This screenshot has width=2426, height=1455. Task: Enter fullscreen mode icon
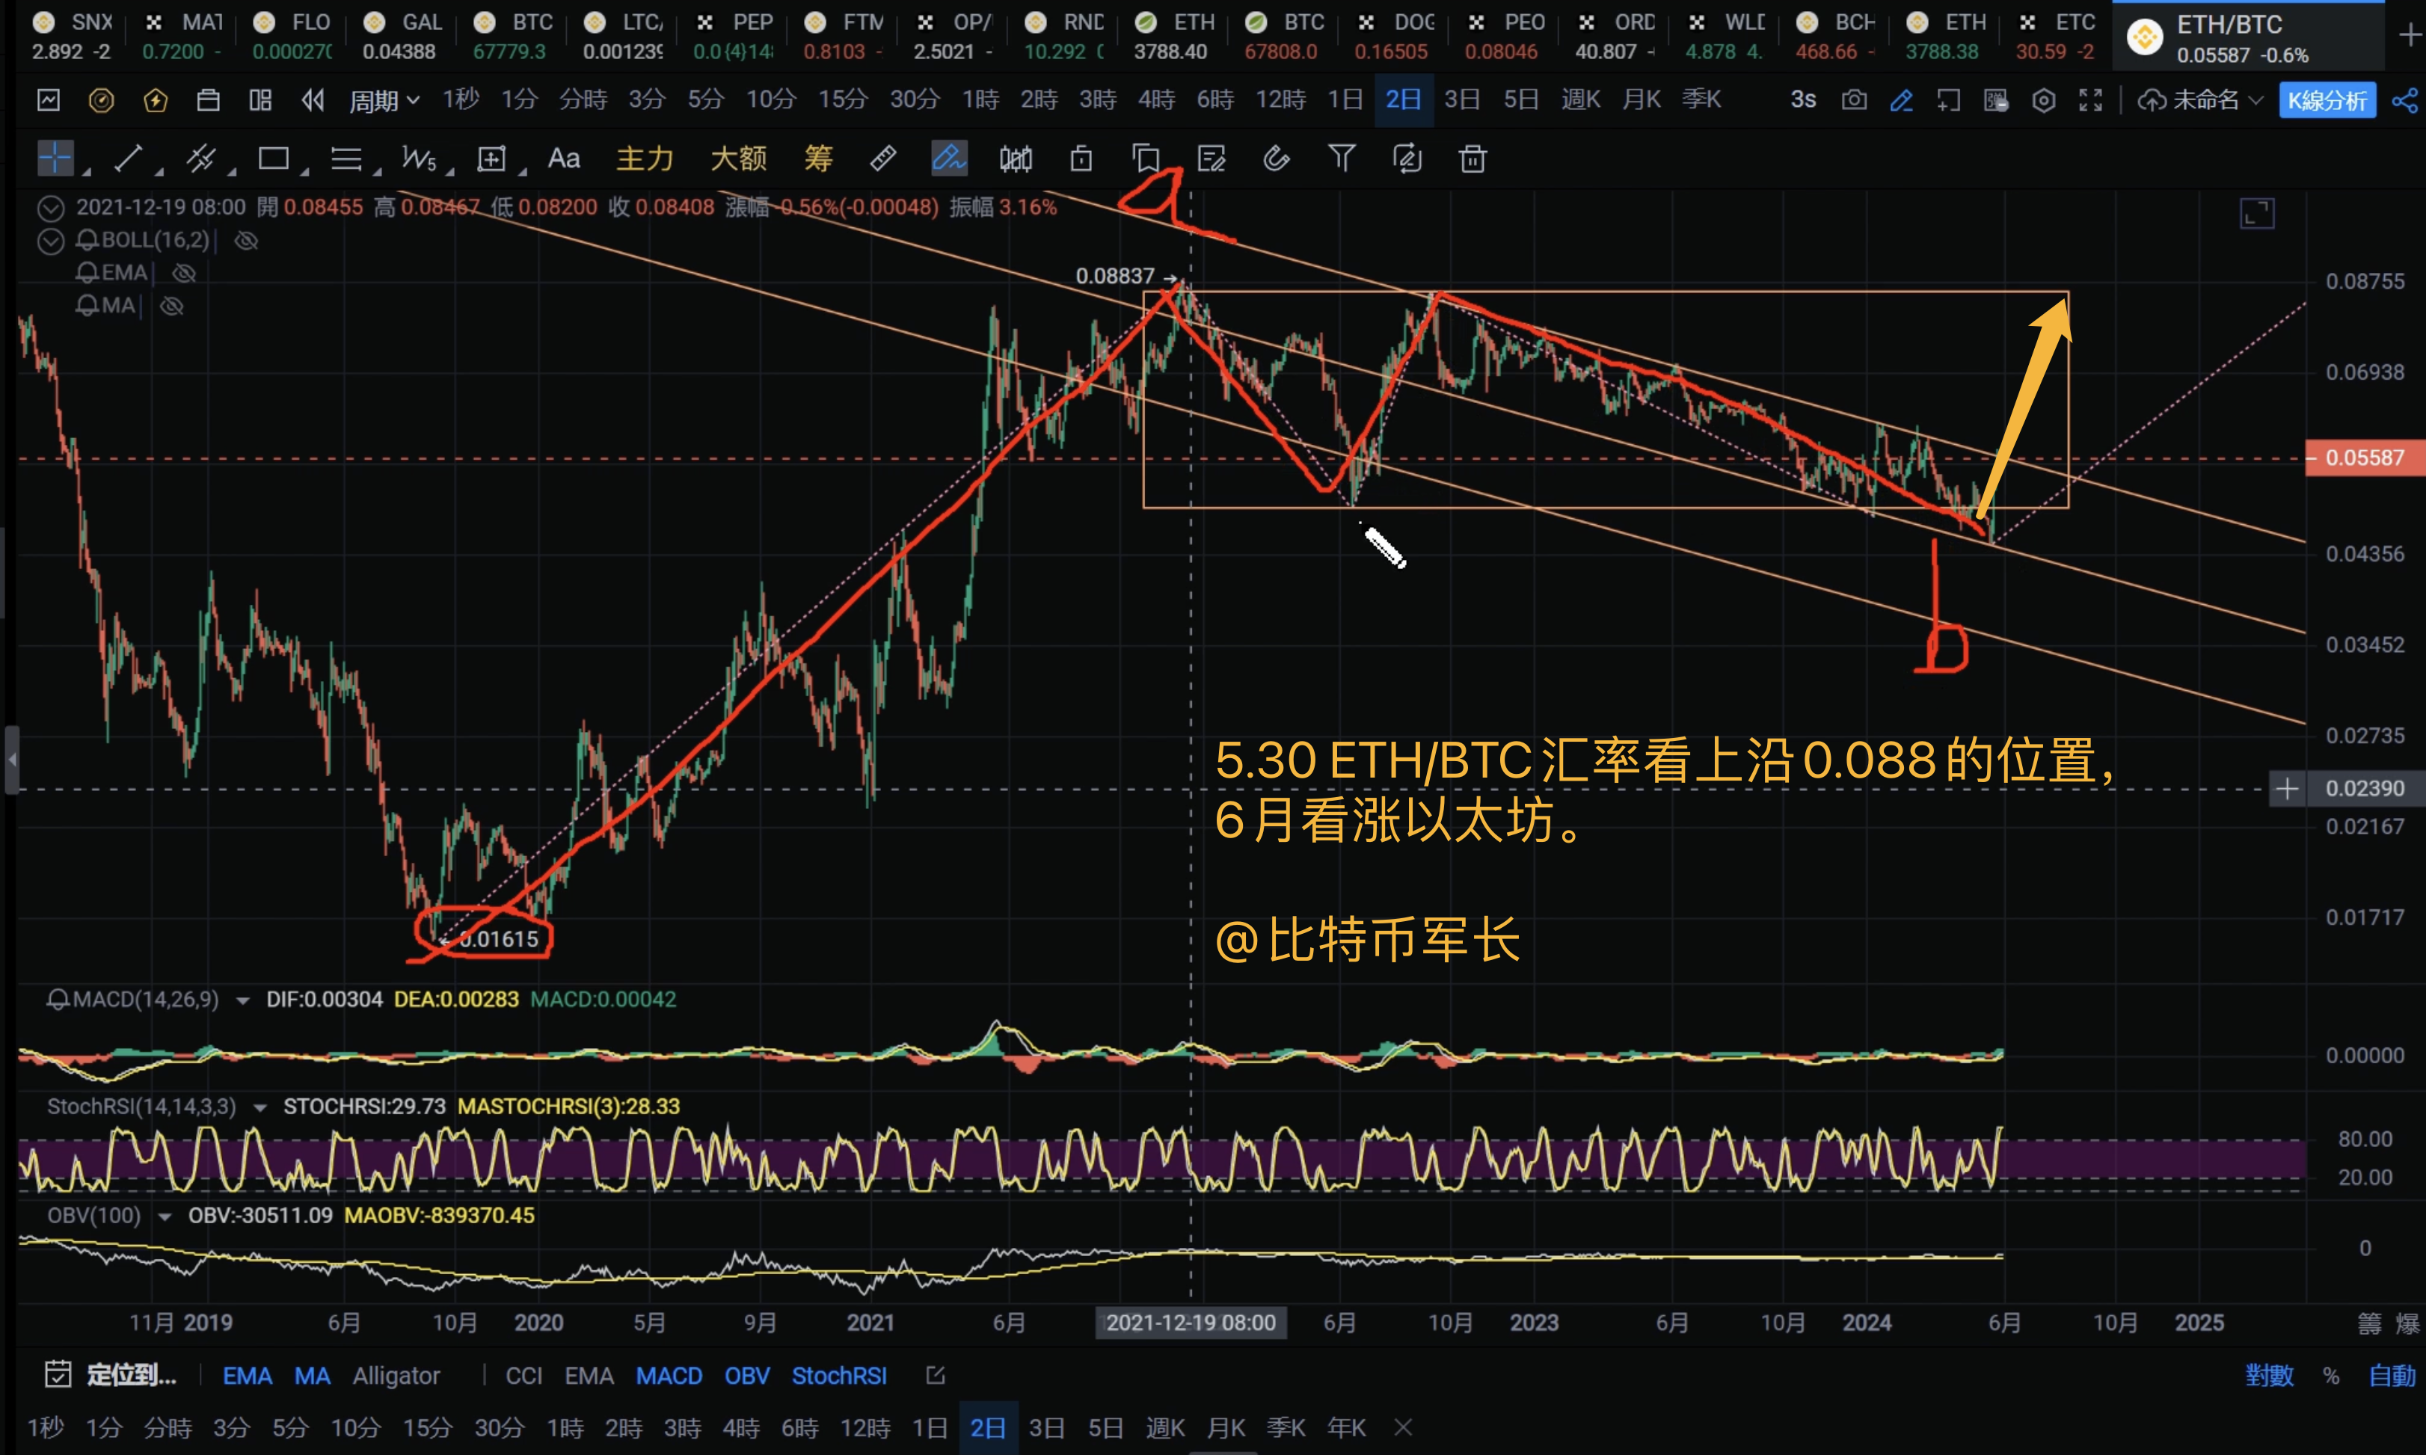click(x=2091, y=100)
